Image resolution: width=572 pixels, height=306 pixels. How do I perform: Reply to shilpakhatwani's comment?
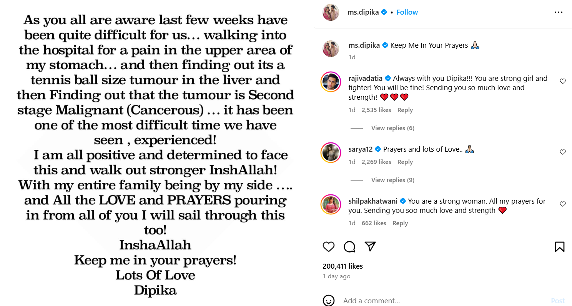400,223
